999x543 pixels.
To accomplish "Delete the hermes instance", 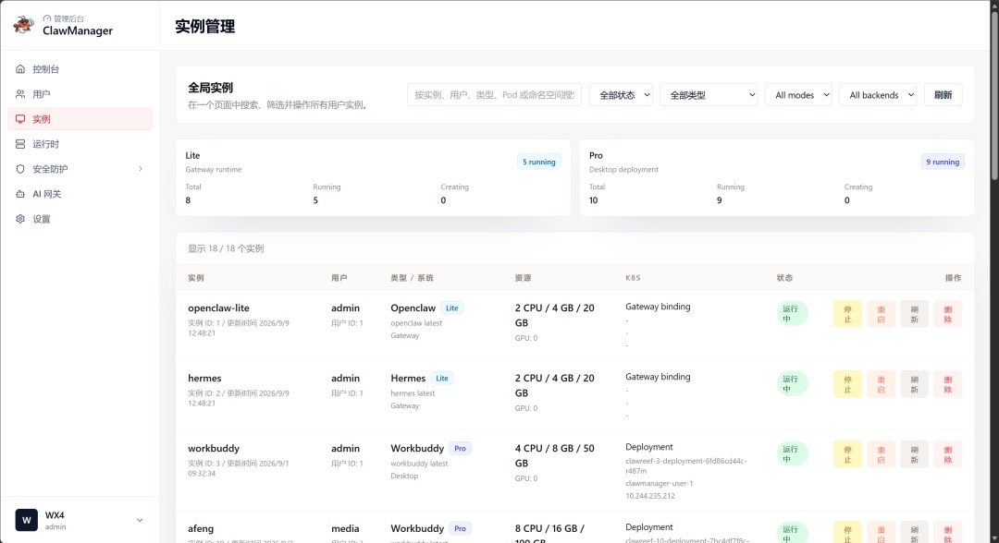I will coord(948,384).
